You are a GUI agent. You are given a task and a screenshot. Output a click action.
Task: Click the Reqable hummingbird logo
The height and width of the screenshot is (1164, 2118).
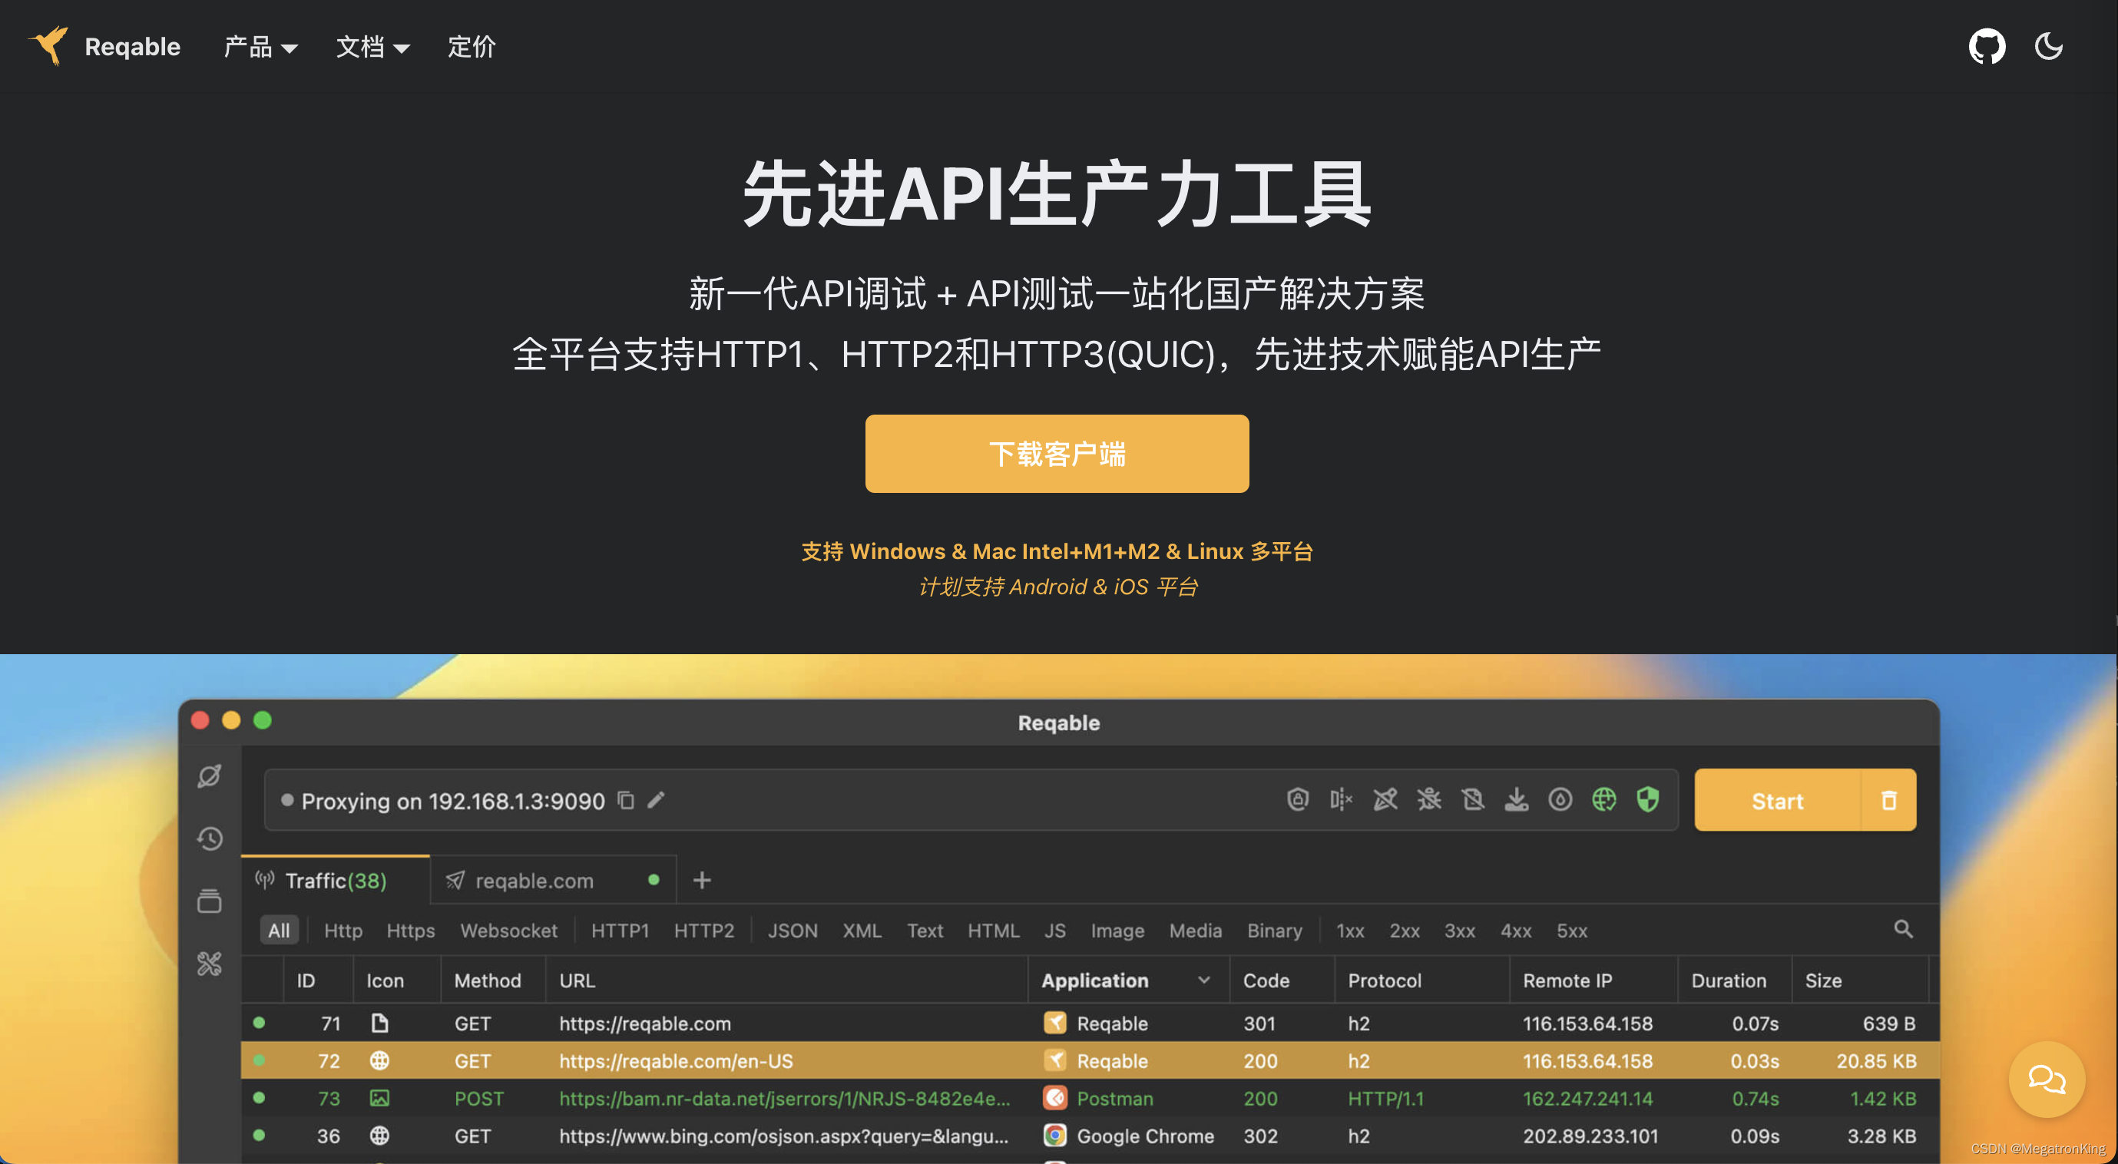49,45
